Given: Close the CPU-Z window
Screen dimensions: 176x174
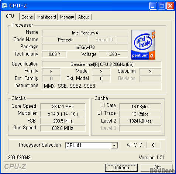Looking at the screenshot, I should coord(170,6).
